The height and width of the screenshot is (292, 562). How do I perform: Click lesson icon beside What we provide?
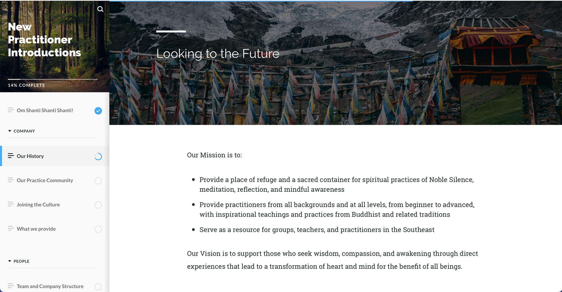click(11, 229)
